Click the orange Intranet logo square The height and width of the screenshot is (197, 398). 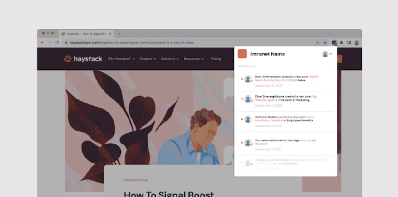coord(242,54)
